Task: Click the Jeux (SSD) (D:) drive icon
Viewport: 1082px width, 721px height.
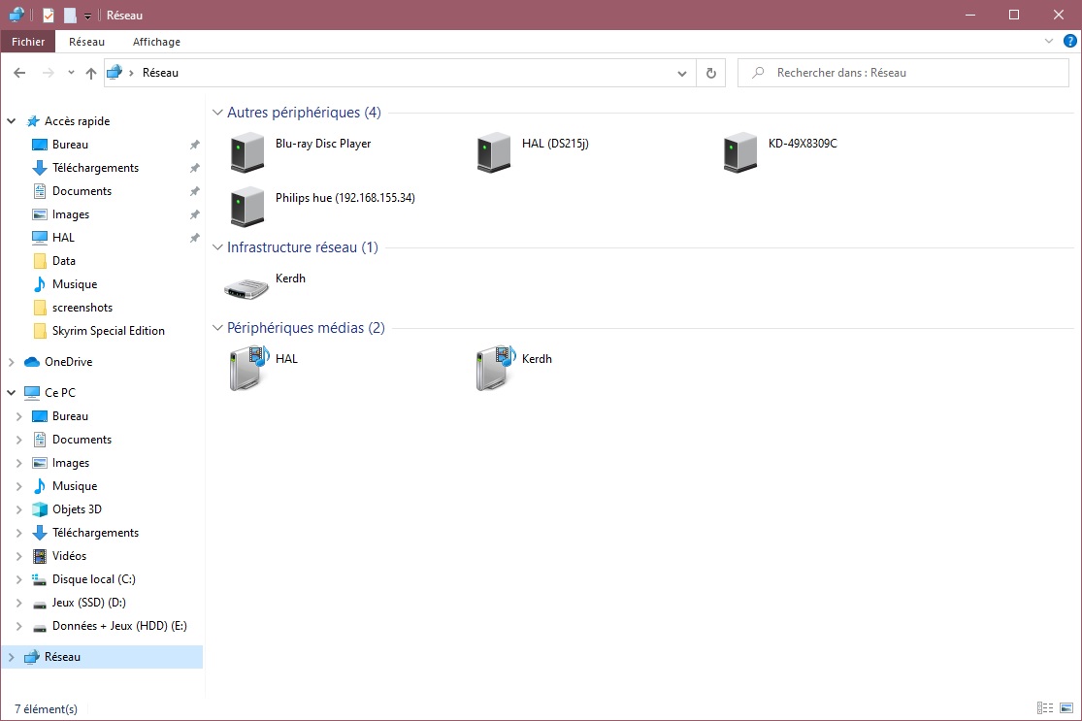Action: tap(40, 604)
